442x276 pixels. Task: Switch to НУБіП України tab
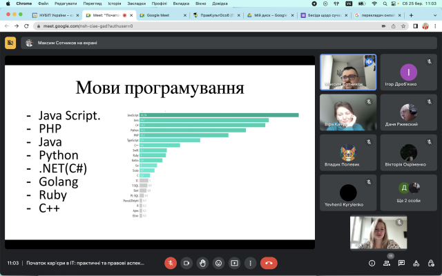tap(57, 15)
